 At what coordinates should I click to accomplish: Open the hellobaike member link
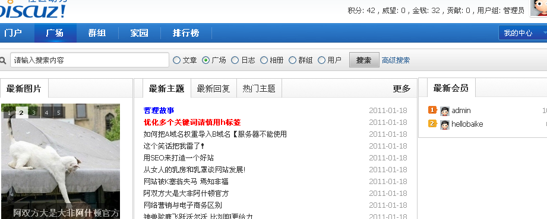tap(467, 124)
